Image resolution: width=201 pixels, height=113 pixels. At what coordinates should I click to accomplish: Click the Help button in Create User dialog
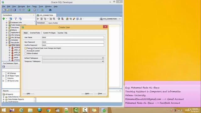[28, 94]
